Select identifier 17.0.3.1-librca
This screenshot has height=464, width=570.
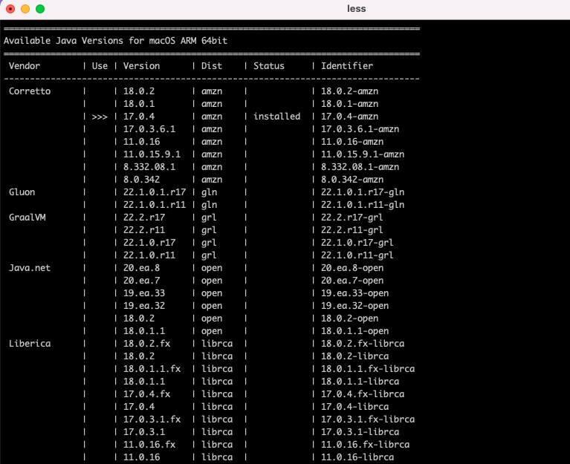click(360, 432)
